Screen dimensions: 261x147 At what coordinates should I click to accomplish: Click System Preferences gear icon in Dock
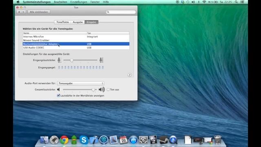[x=143, y=140]
